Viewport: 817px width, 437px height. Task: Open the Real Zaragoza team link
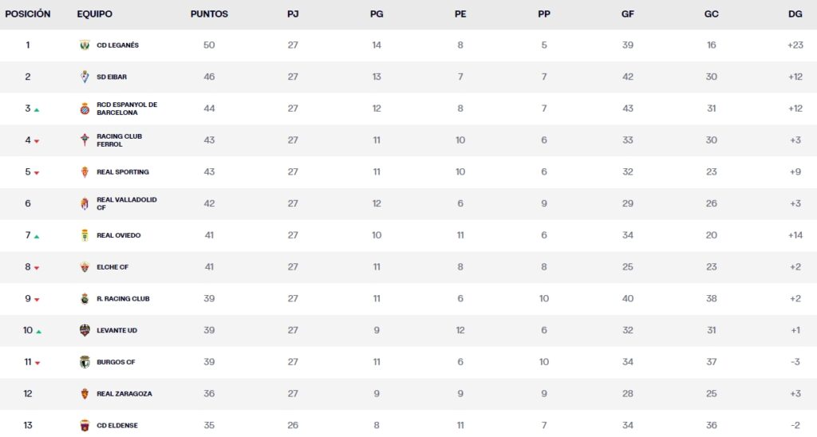124,394
